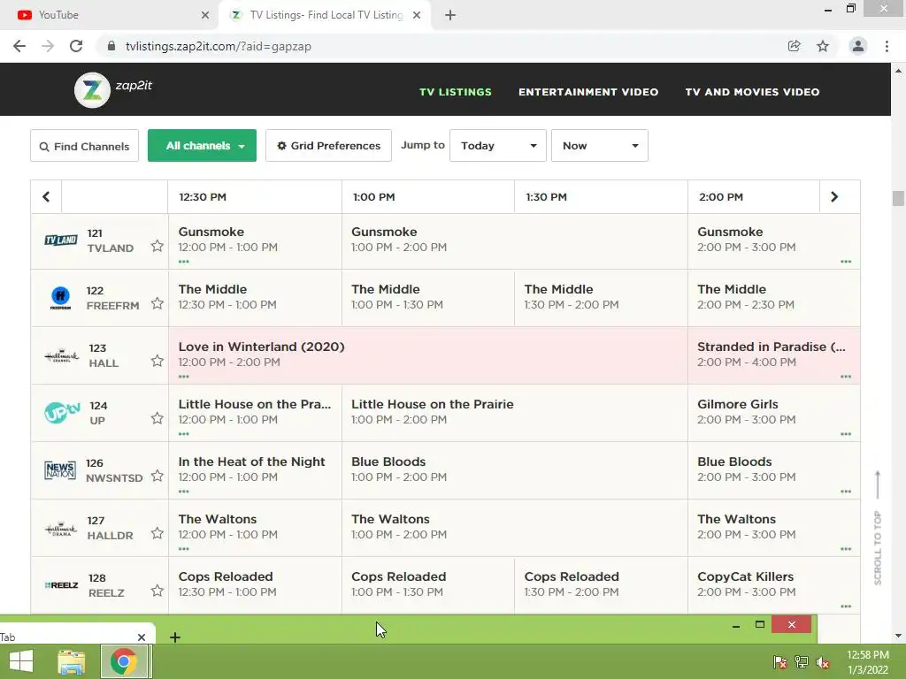Expand Little House 12:00 PM details dots

coord(184,433)
